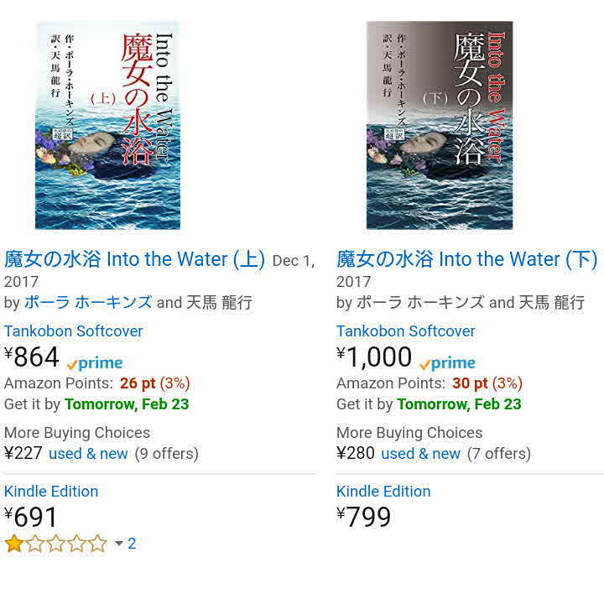This screenshot has height=604, width=604.
Task: Open the 魔女の水浴 (下) book cover image
Action: coord(440,126)
